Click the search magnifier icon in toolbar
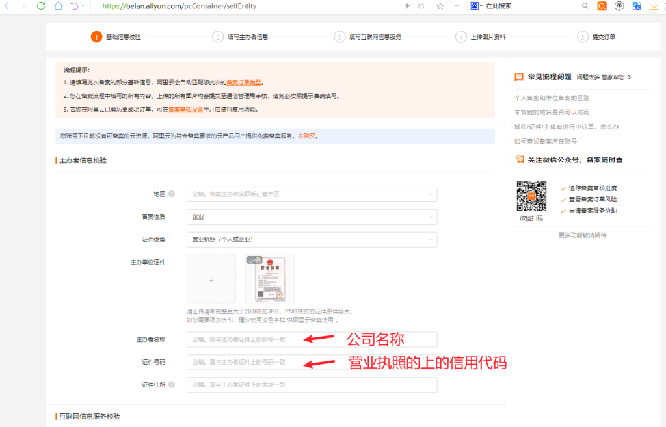Screen dimensions: 666x427 (x=585, y=6)
